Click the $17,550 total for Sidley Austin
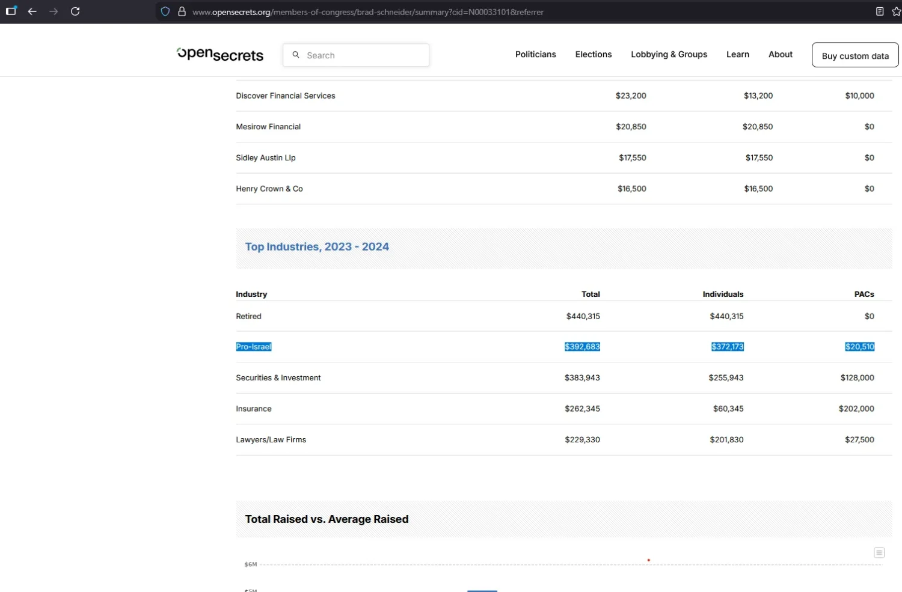The width and height of the screenshot is (902, 592). (x=633, y=157)
